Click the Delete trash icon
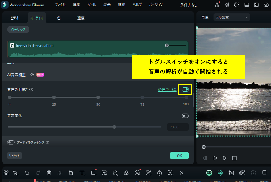This screenshot has height=182, width=271. pyautogui.click(x=49, y=173)
